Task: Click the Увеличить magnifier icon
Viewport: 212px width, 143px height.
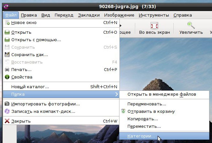Action: click(x=191, y=25)
